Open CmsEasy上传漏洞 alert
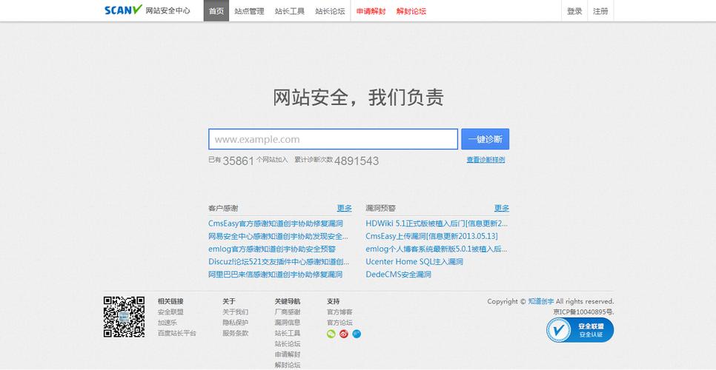 431,237
